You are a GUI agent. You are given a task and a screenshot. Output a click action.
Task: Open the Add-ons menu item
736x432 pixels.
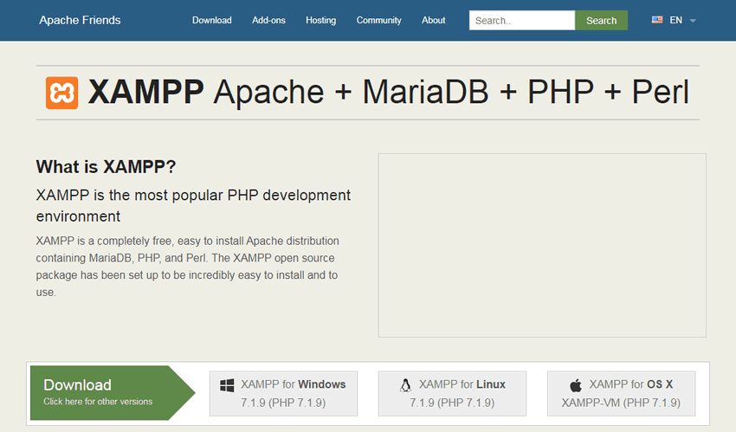(x=268, y=20)
